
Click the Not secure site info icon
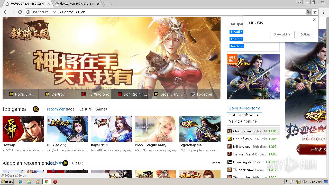click(28, 12)
